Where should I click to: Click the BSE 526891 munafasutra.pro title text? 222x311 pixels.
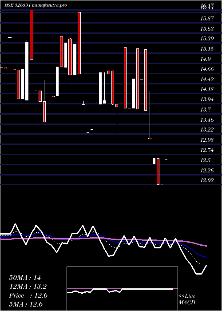[36, 5]
